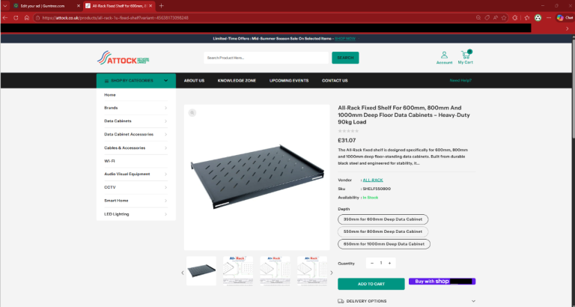Image resolution: width=575 pixels, height=307 pixels.
Task: Show previous product thumbnails arrow
Action: [182, 273]
